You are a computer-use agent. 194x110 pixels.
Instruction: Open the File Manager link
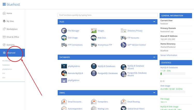(73, 31)
